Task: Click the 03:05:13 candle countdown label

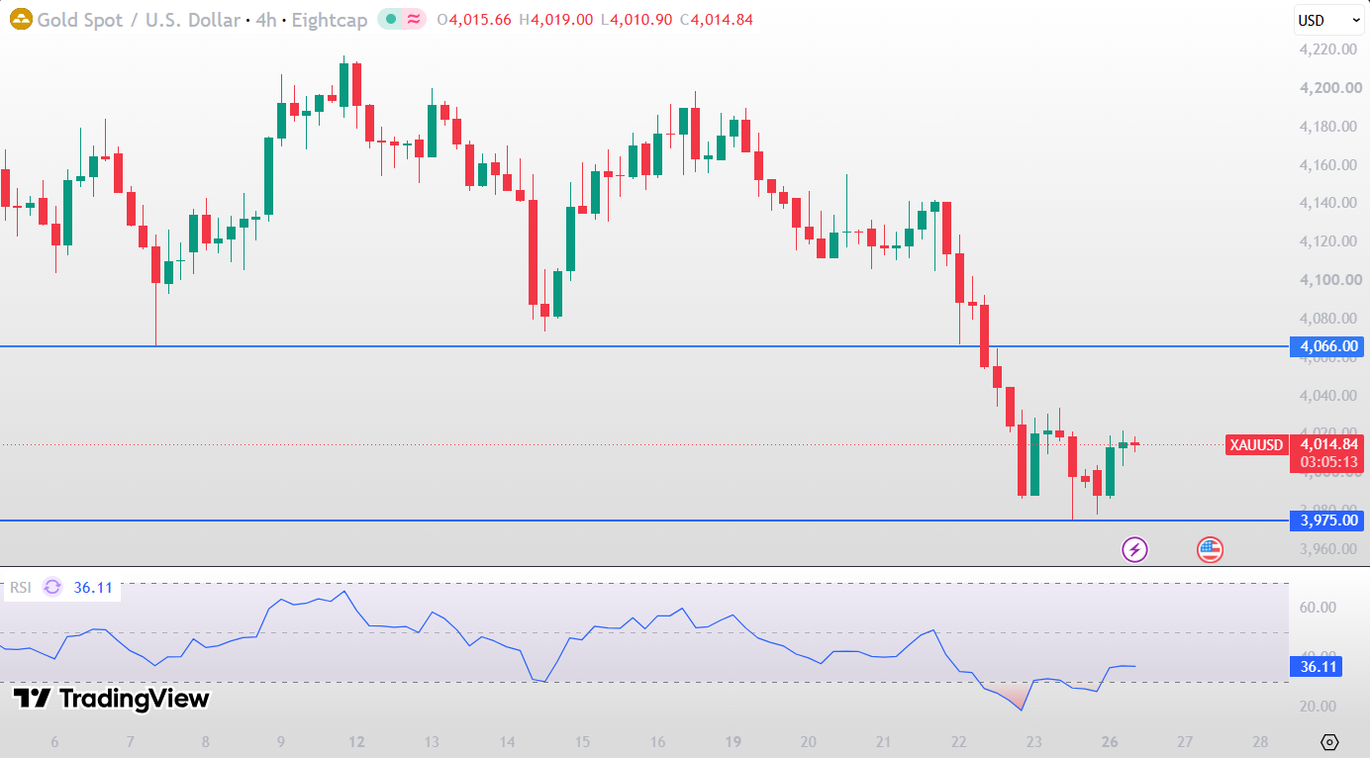Action: tap(1326, 462)
